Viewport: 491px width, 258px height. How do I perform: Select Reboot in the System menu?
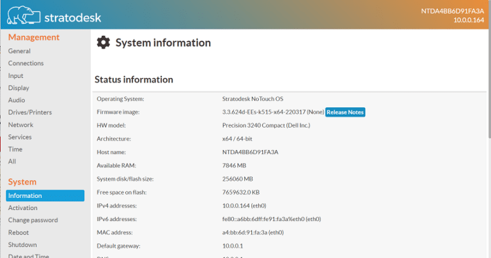(18, 232)
